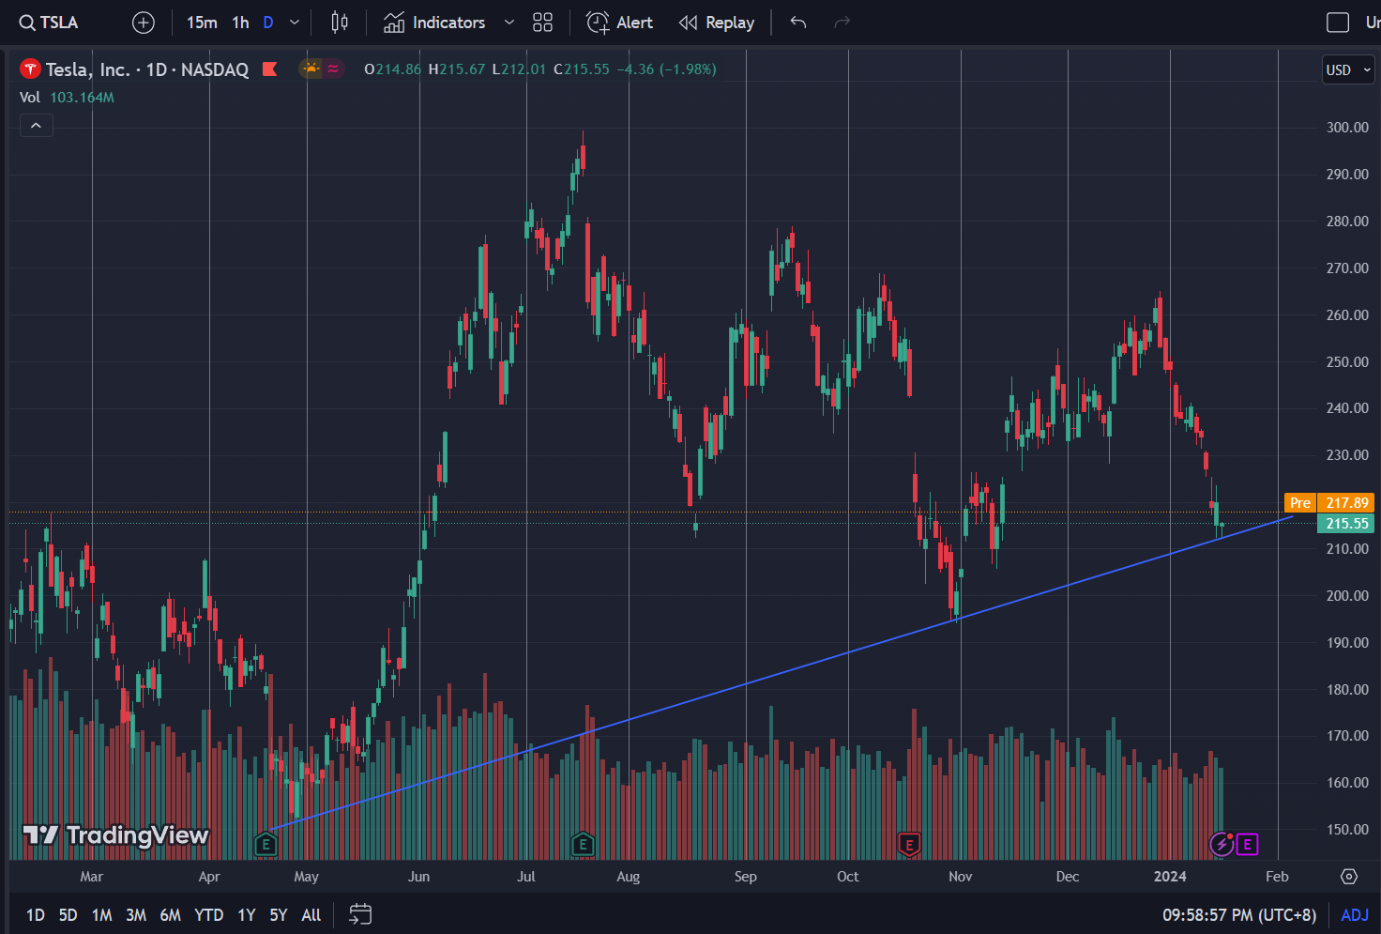
Task: Set the date range to 6M
Action: (x=170, y=915)
